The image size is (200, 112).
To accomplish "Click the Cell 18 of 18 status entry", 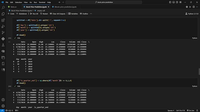I will tap(180, 111).
